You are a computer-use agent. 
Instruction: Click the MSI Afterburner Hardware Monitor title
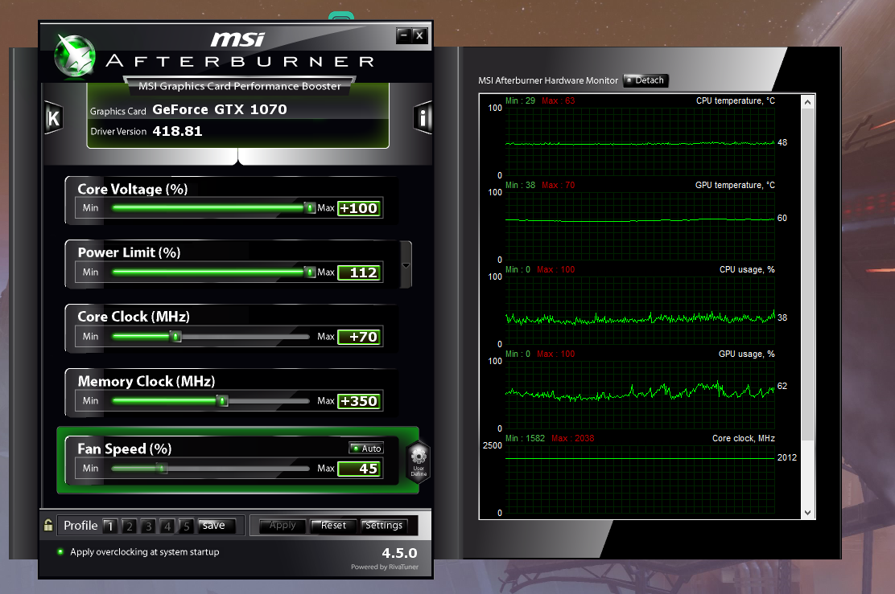pos(548,80)
